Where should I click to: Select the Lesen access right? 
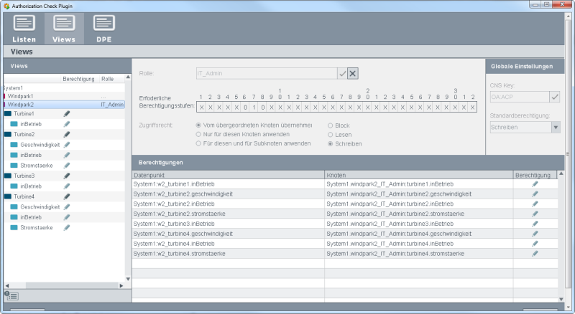(331, 135)
